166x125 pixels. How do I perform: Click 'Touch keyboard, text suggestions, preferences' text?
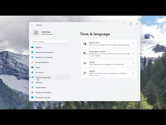[106, 64]
